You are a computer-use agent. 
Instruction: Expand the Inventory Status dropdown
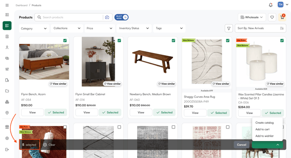(134, 28)
